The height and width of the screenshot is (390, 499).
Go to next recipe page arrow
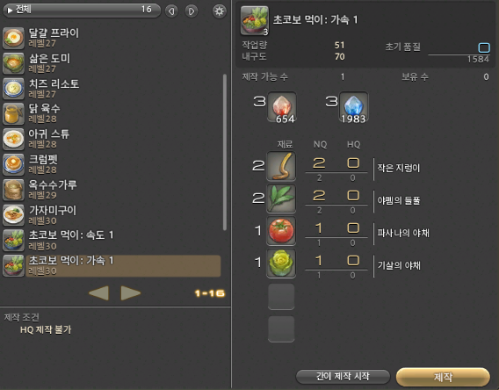pyautogui.click(x=131, y=293)
